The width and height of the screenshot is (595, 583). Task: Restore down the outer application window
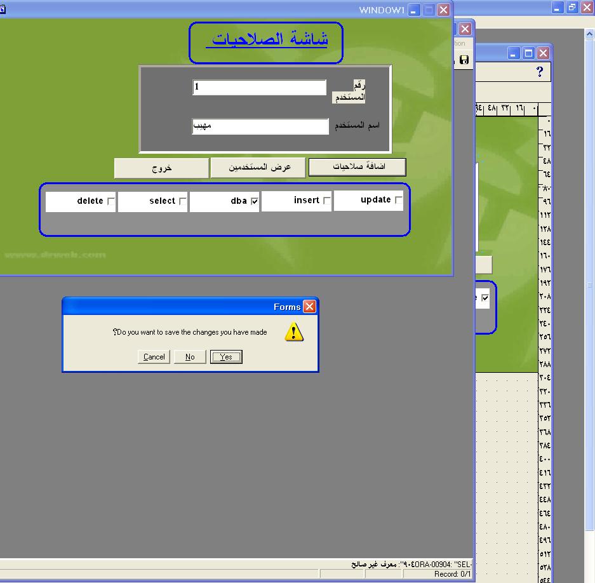coord(572,7)
